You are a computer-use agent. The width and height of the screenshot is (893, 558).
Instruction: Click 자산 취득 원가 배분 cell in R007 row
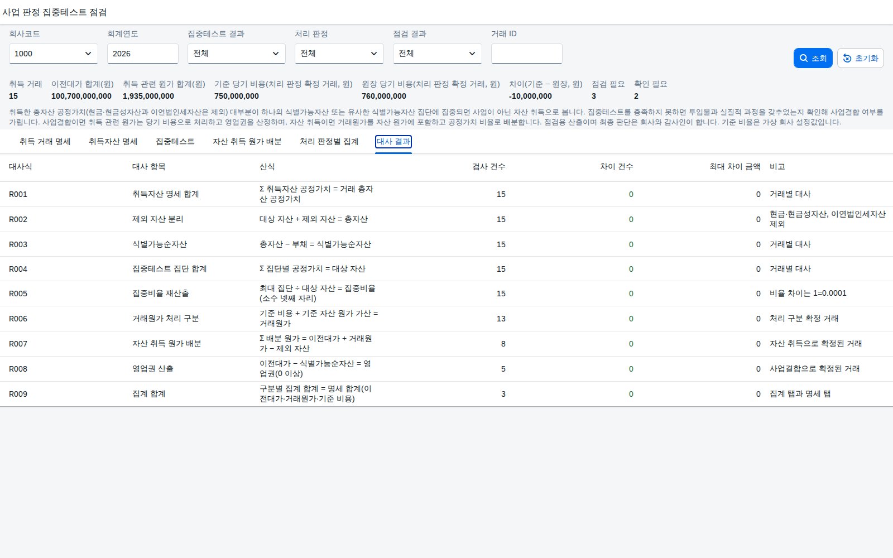click(167, 344)
